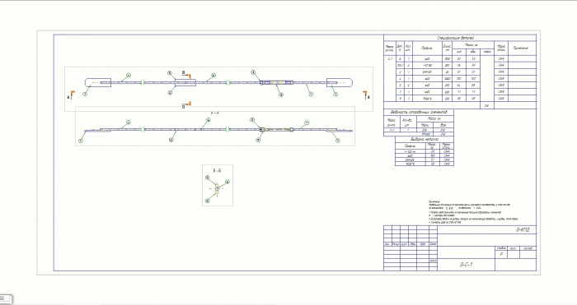Select the turnbuckle assembly in the top view
The width and height of the screenshot is (577, 305).
click(277, 82)
